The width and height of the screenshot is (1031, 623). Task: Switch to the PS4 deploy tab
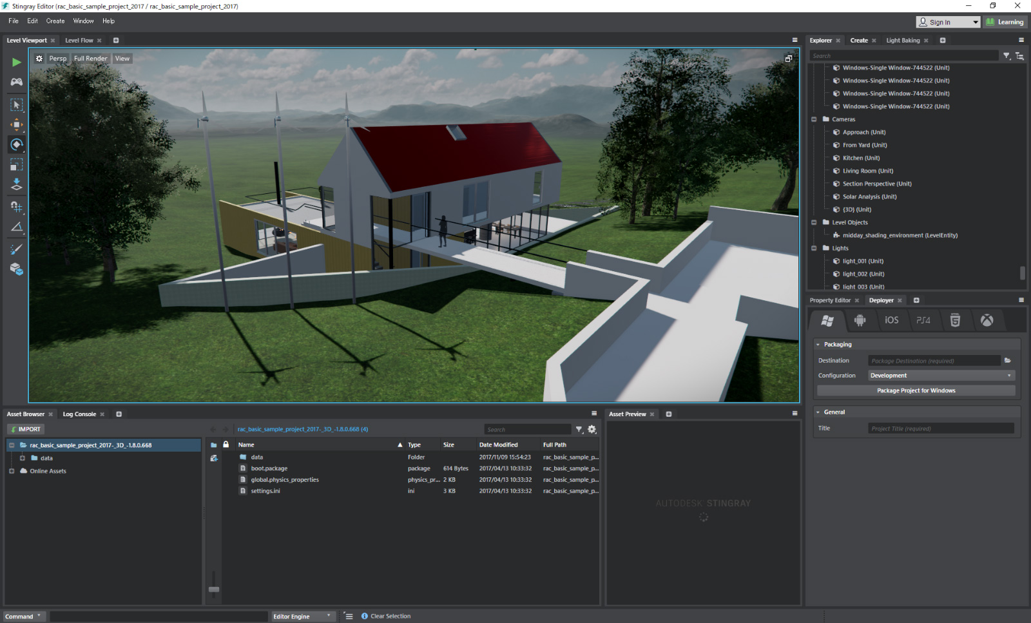tap(923, 320)
